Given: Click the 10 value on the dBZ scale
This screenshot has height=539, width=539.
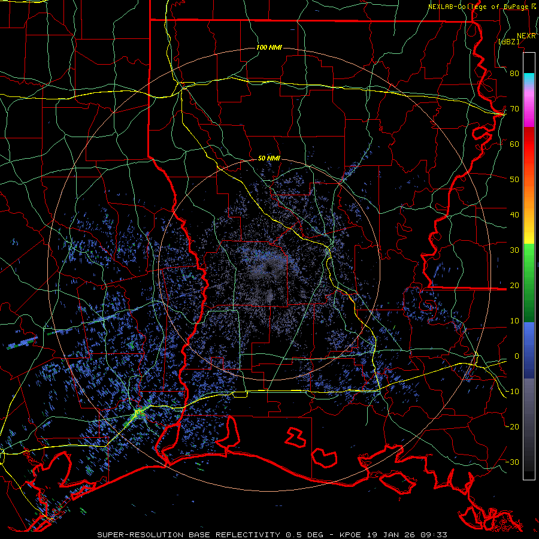Looking at the screenshot, I should pos(514,321).
